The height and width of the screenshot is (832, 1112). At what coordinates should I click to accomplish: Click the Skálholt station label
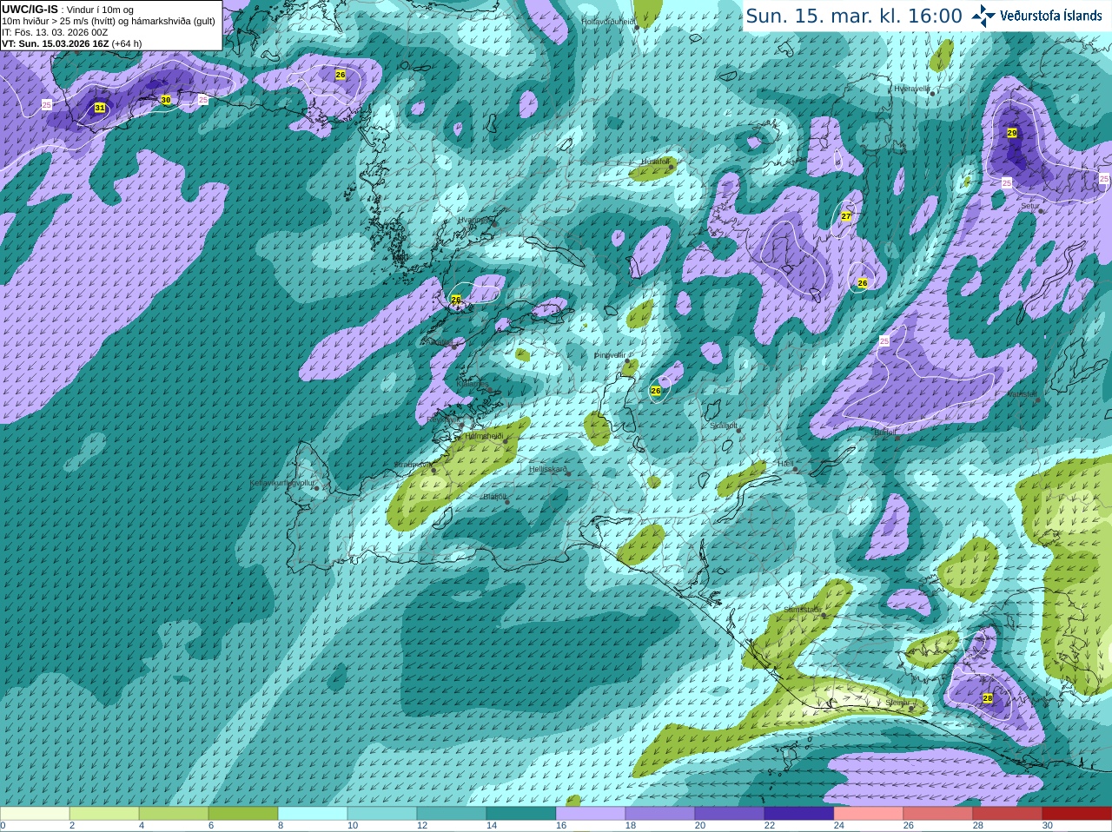coord(723,426)
